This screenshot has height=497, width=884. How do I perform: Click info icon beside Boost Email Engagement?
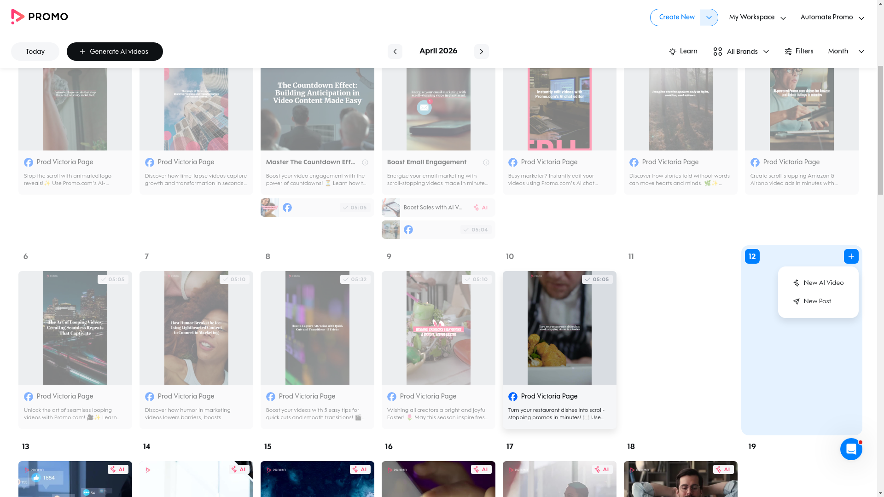tap(486, 162)
